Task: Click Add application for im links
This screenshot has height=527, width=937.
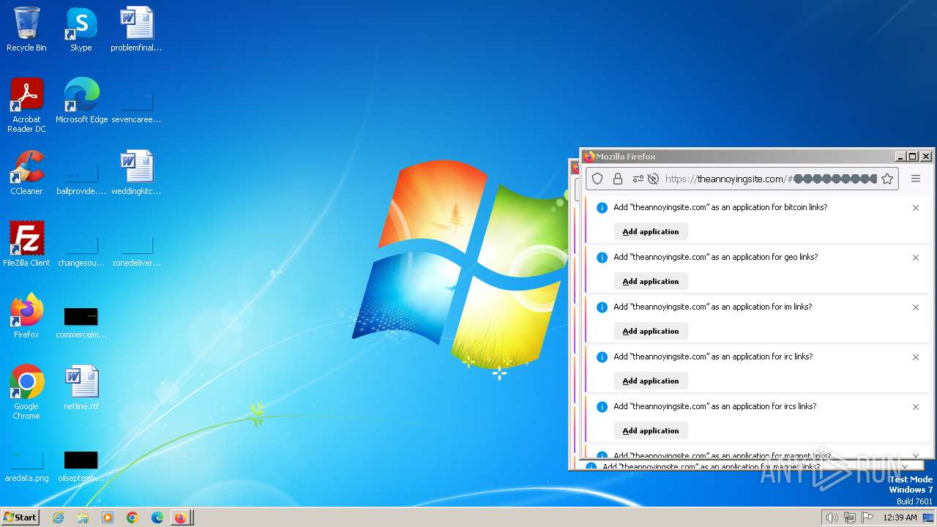Action: coord(651,332)
